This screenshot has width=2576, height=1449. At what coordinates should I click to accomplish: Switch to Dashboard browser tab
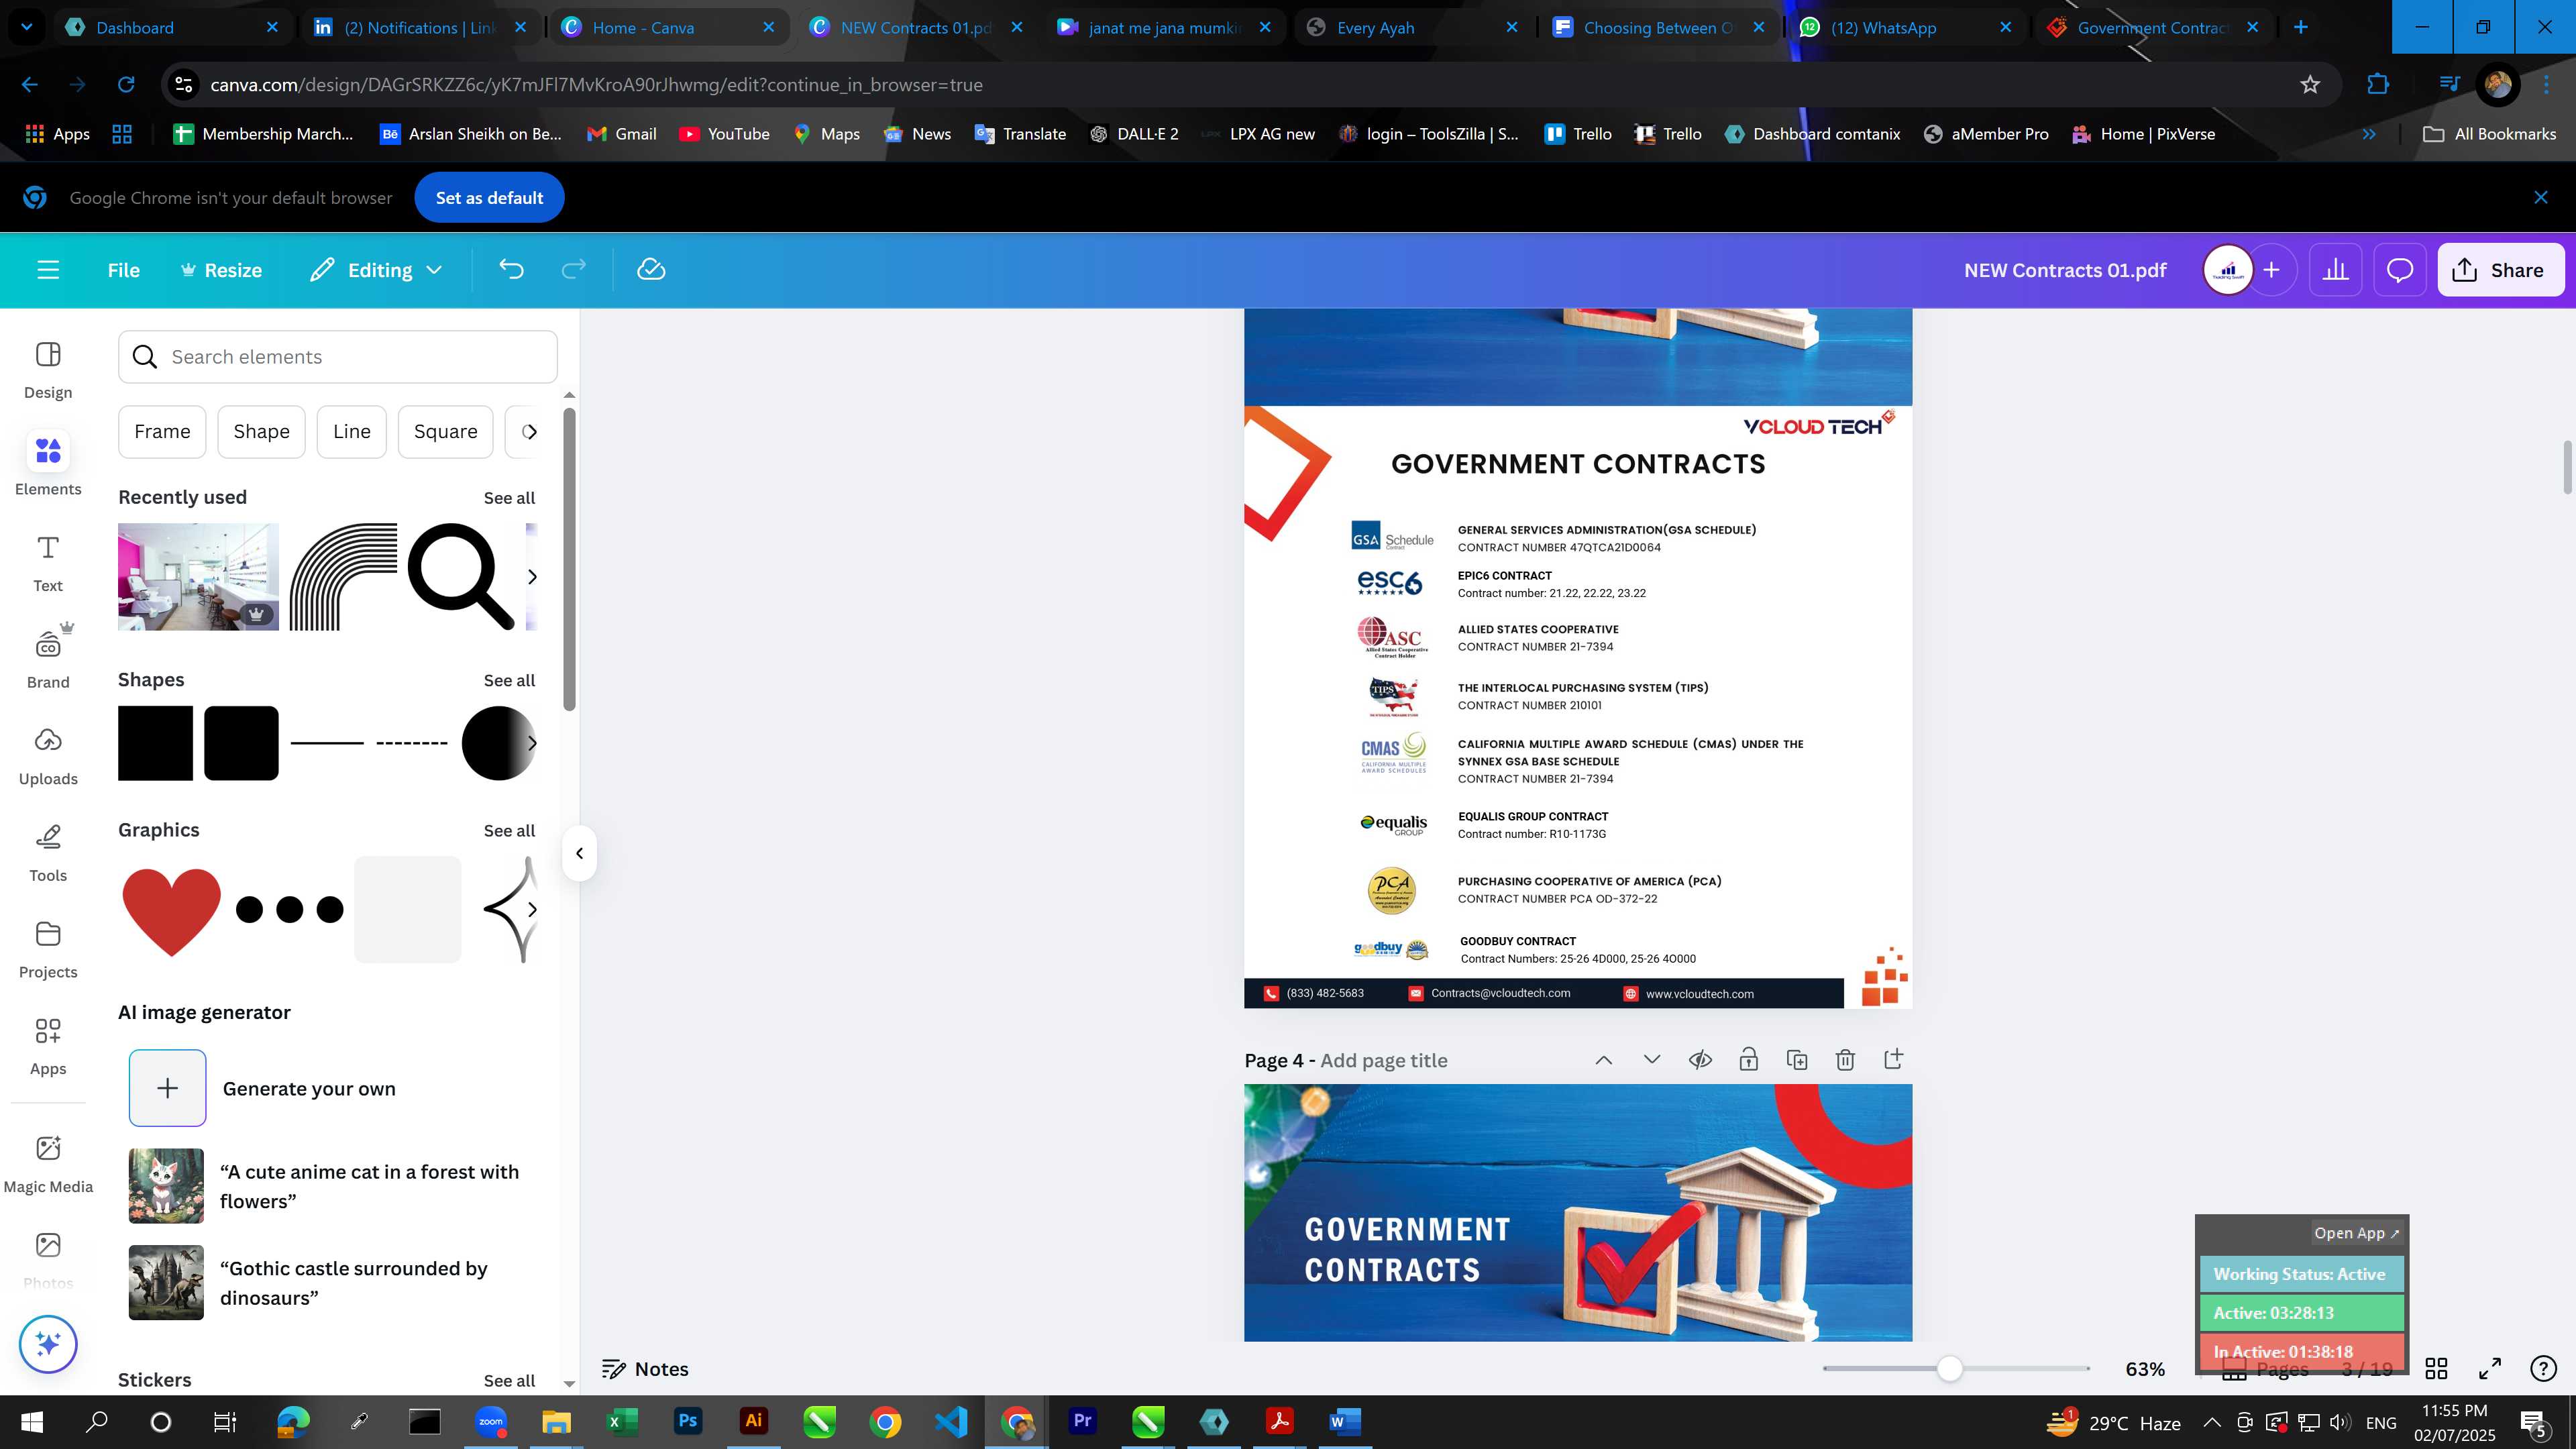pos(172,27)
